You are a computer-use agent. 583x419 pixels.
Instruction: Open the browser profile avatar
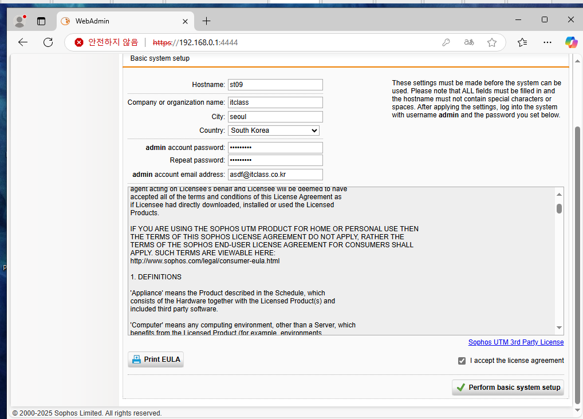tap(19, 21)
